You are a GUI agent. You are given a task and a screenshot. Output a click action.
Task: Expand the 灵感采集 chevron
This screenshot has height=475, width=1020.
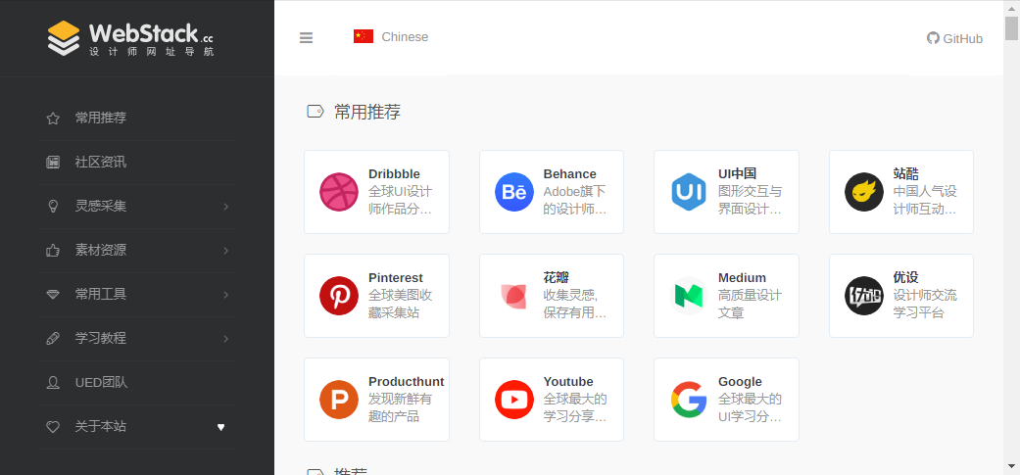pos(225,207)
